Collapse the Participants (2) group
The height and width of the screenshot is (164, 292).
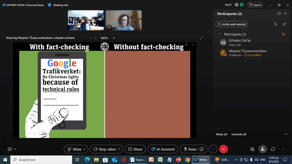(220, 34)
